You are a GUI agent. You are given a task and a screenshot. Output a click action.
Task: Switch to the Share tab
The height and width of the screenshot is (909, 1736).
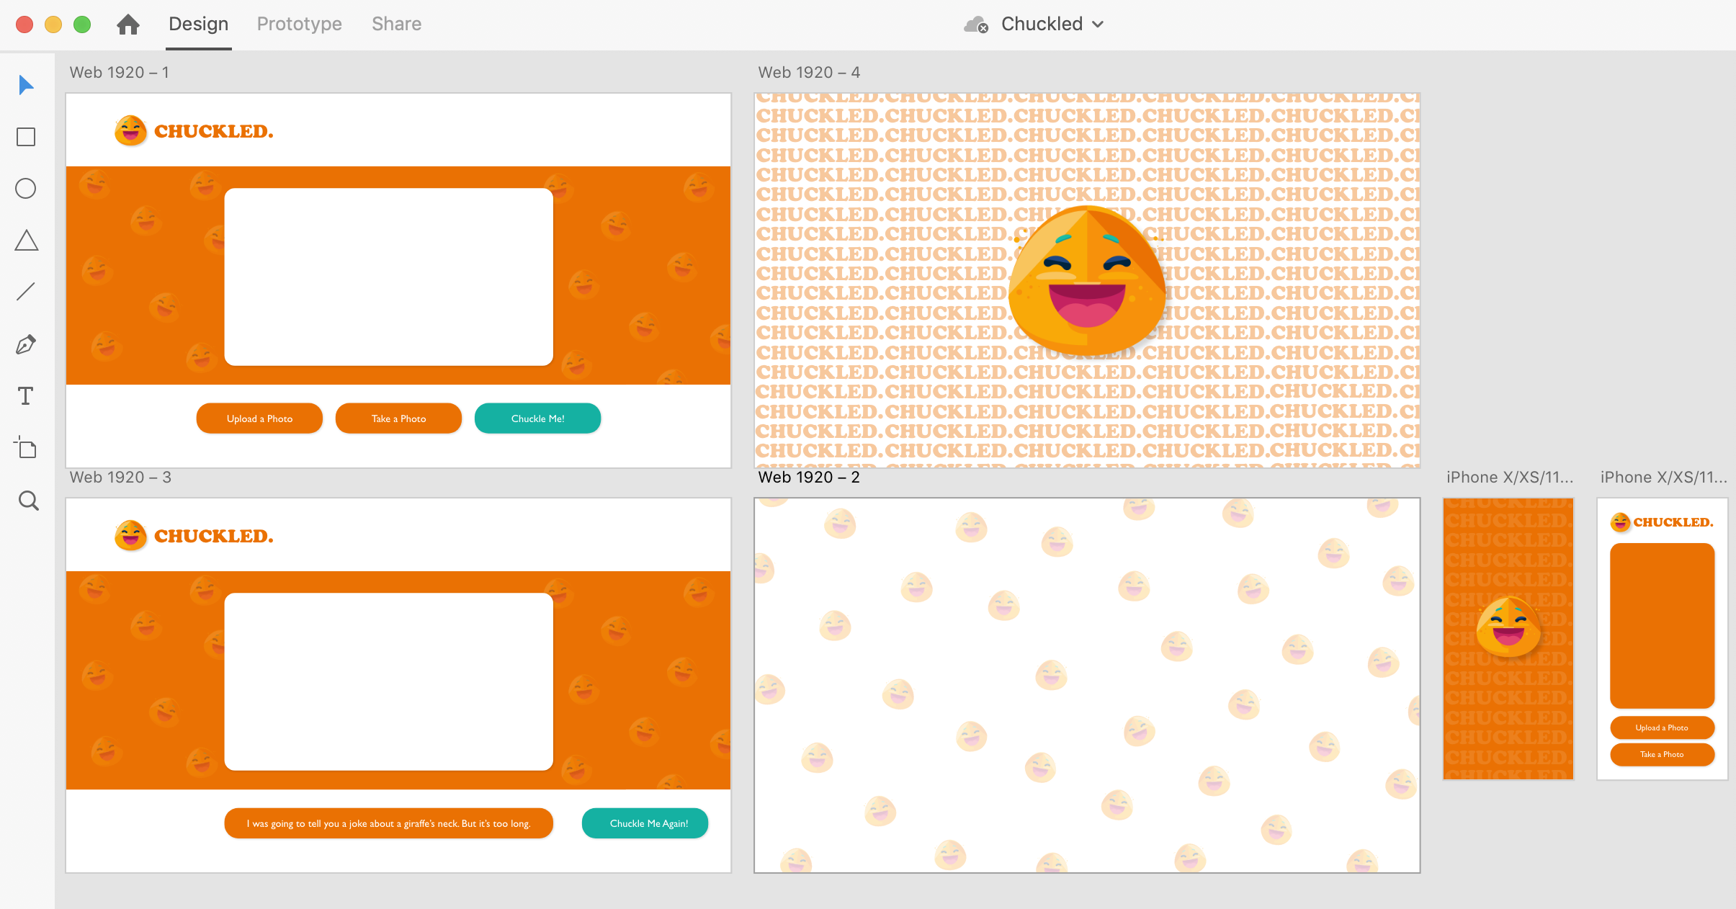(x=396, y=24)
